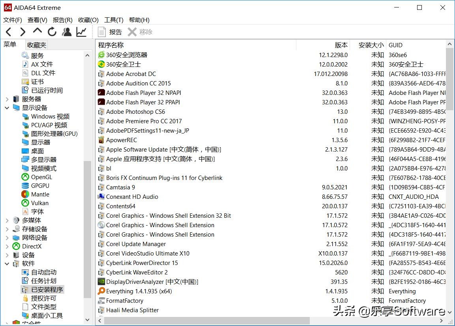Switch to the 收藏夹 tab
This screenshot has height=326, width=455.
tap(37, 45)
